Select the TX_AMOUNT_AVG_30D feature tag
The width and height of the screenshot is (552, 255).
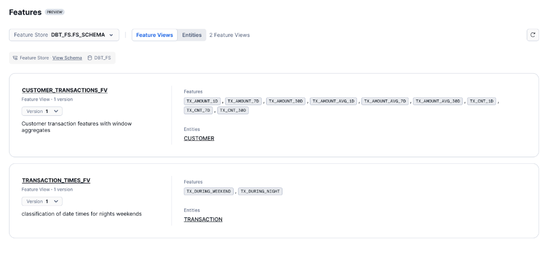(438, 101)
